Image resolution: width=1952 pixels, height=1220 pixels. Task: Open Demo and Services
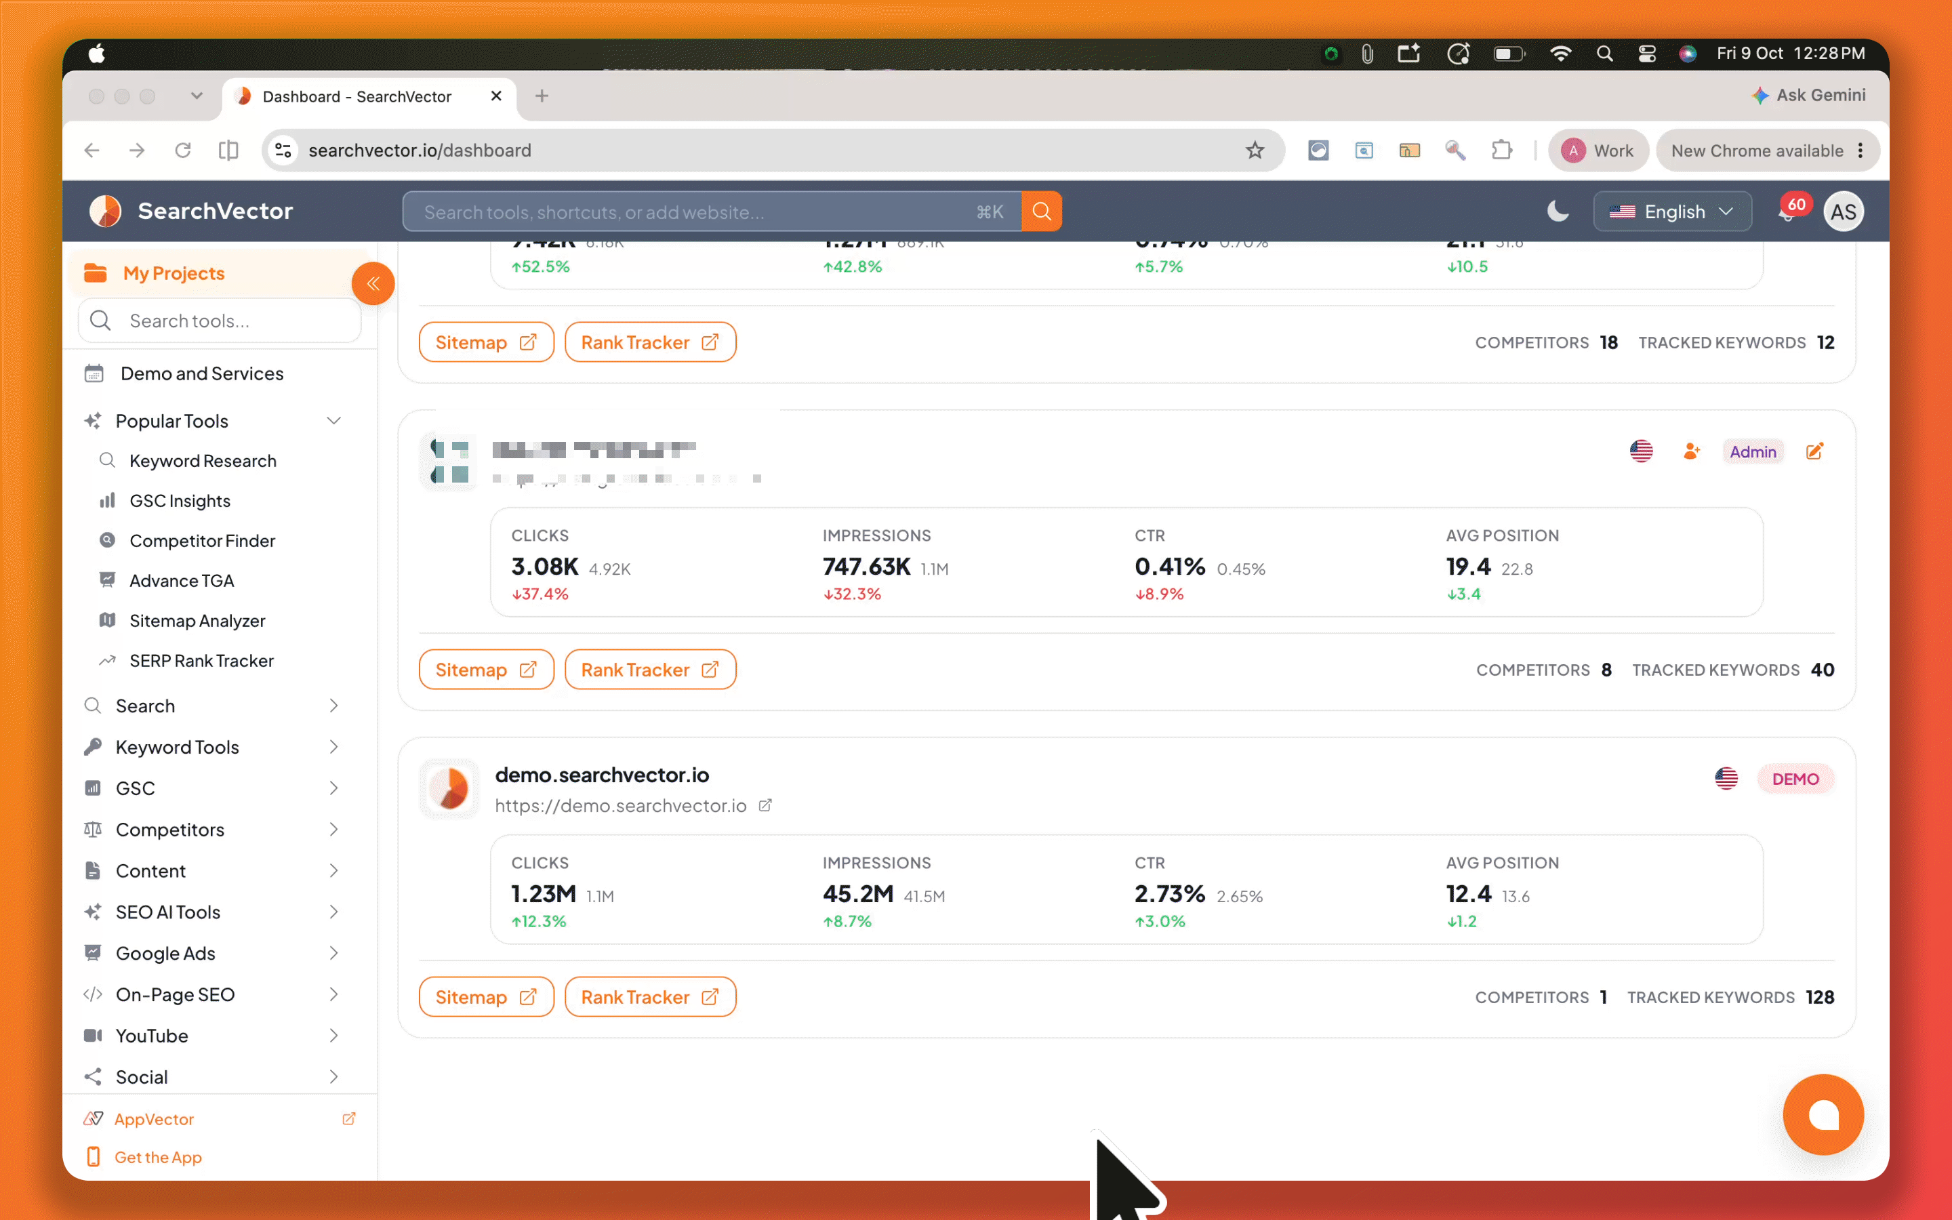202,373
